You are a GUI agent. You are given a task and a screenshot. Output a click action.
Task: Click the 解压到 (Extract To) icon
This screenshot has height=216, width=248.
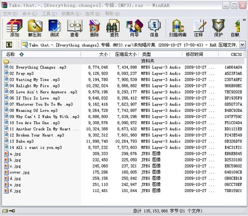(35, 28)
